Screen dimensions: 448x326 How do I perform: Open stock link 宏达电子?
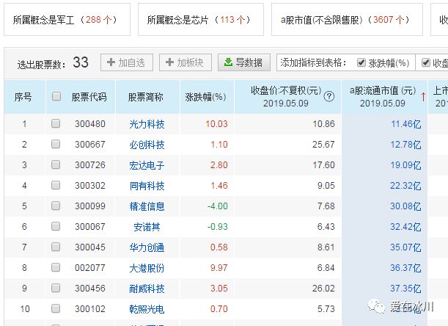[x=147, y=165]
